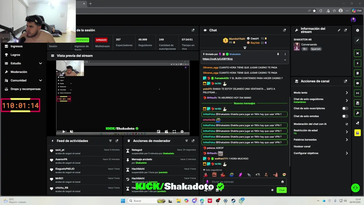
Task: Unmute the stream preview volume
Action: click(72, 132)
